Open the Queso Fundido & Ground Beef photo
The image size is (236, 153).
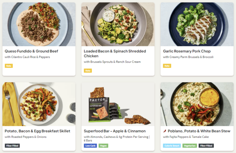(x=39, y=24)
